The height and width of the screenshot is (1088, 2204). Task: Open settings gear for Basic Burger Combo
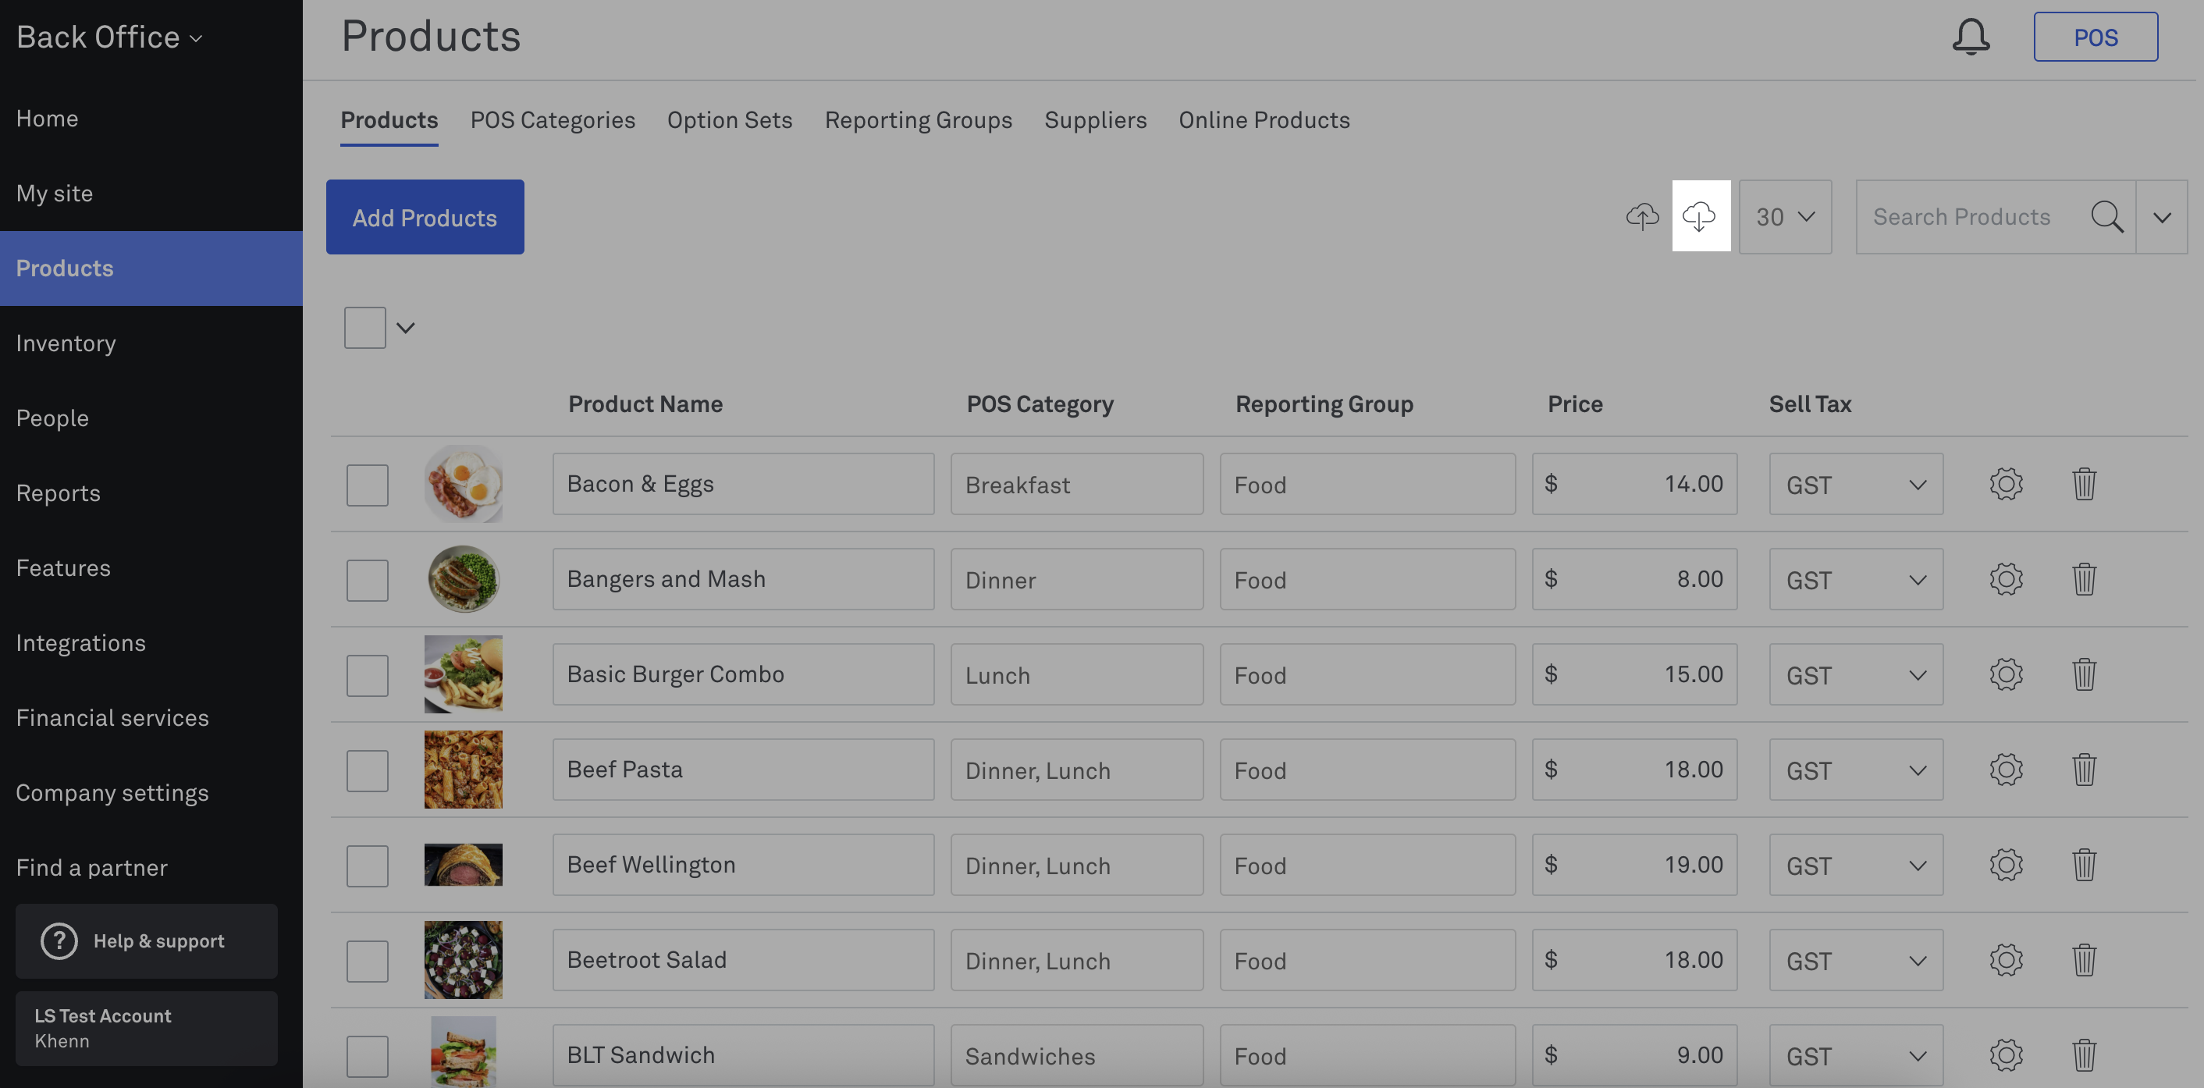pyautogui.click(x=2006, y=674)
